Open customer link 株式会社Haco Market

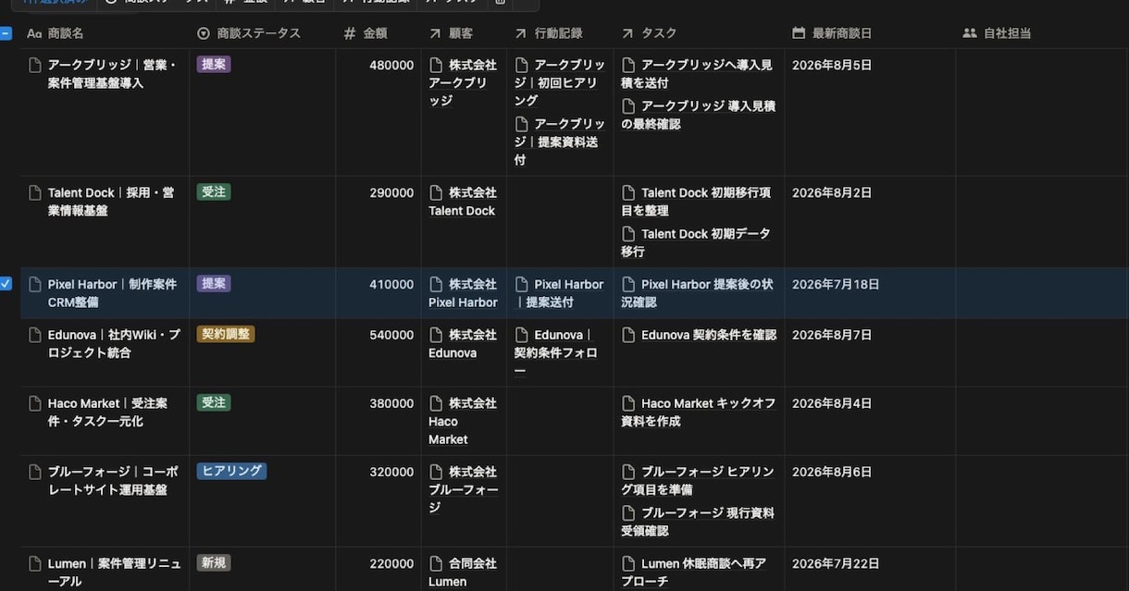click(463, 421)
